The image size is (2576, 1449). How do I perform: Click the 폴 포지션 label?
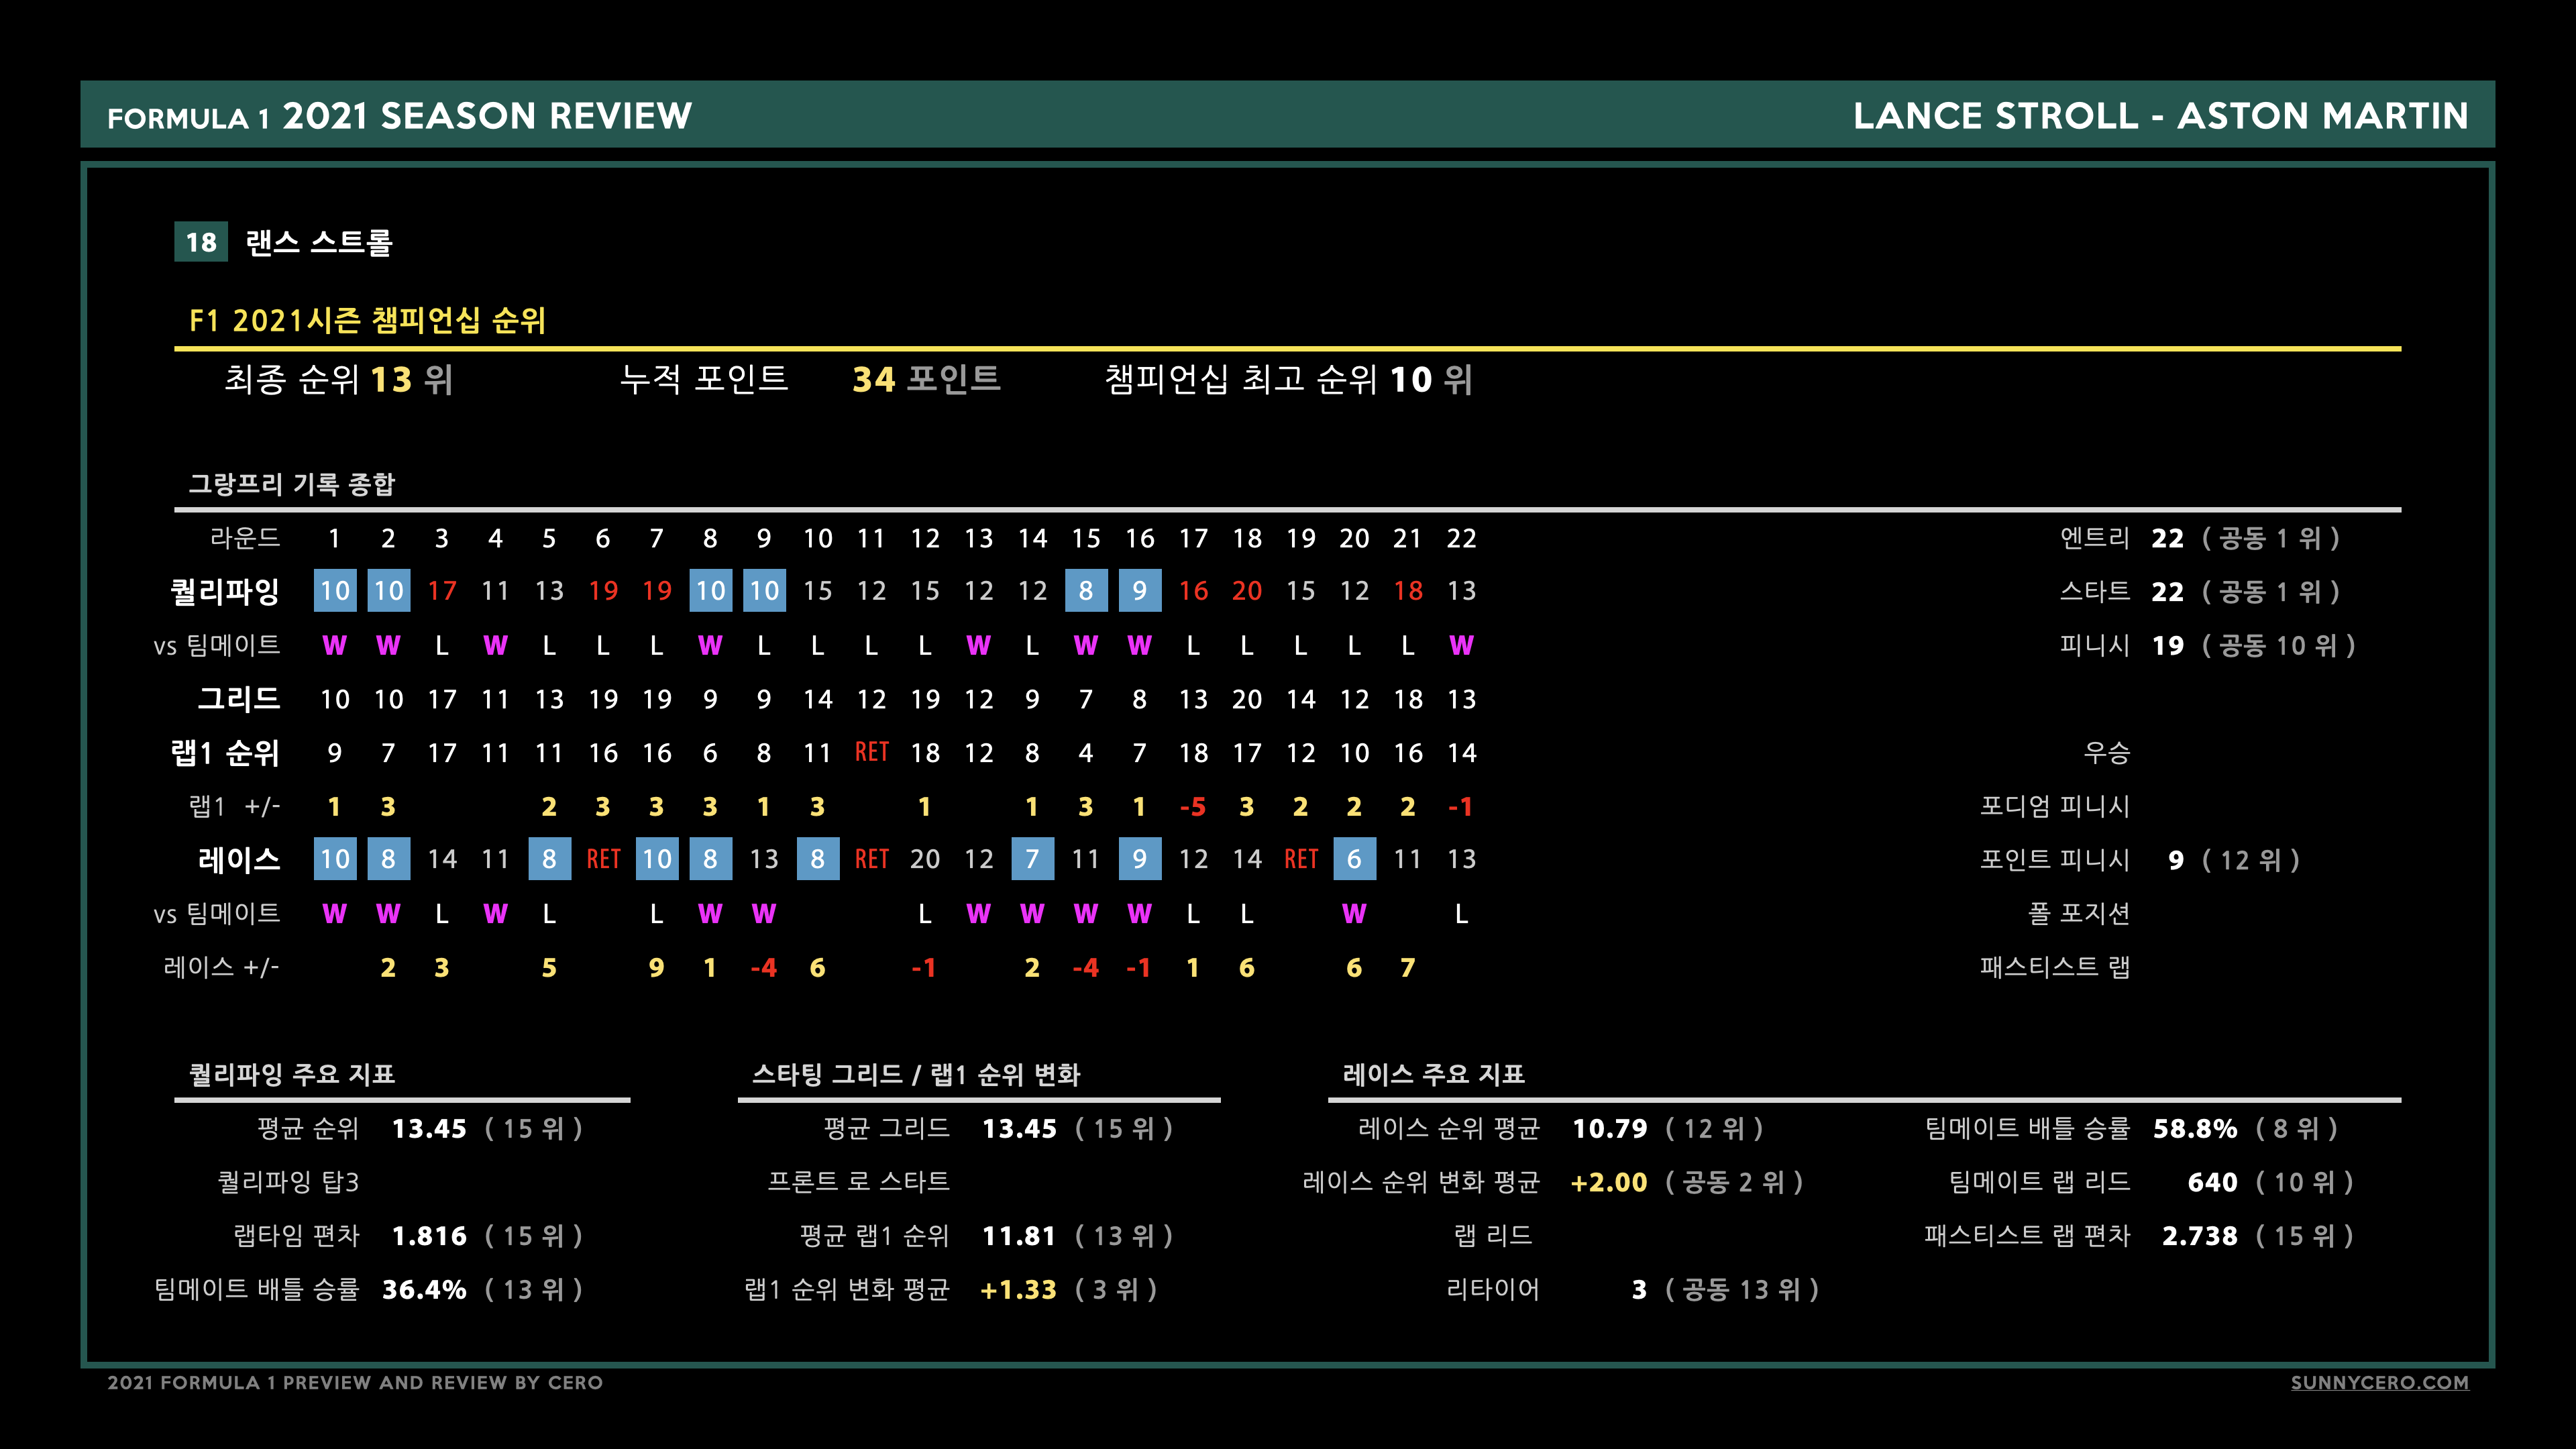pyautogui.click(x=2079, y=913)
